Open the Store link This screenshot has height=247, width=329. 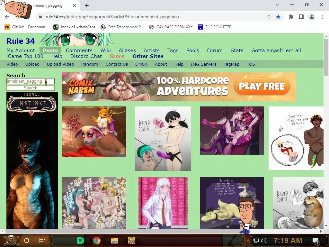pyautogui.click(x=117, y=56)
